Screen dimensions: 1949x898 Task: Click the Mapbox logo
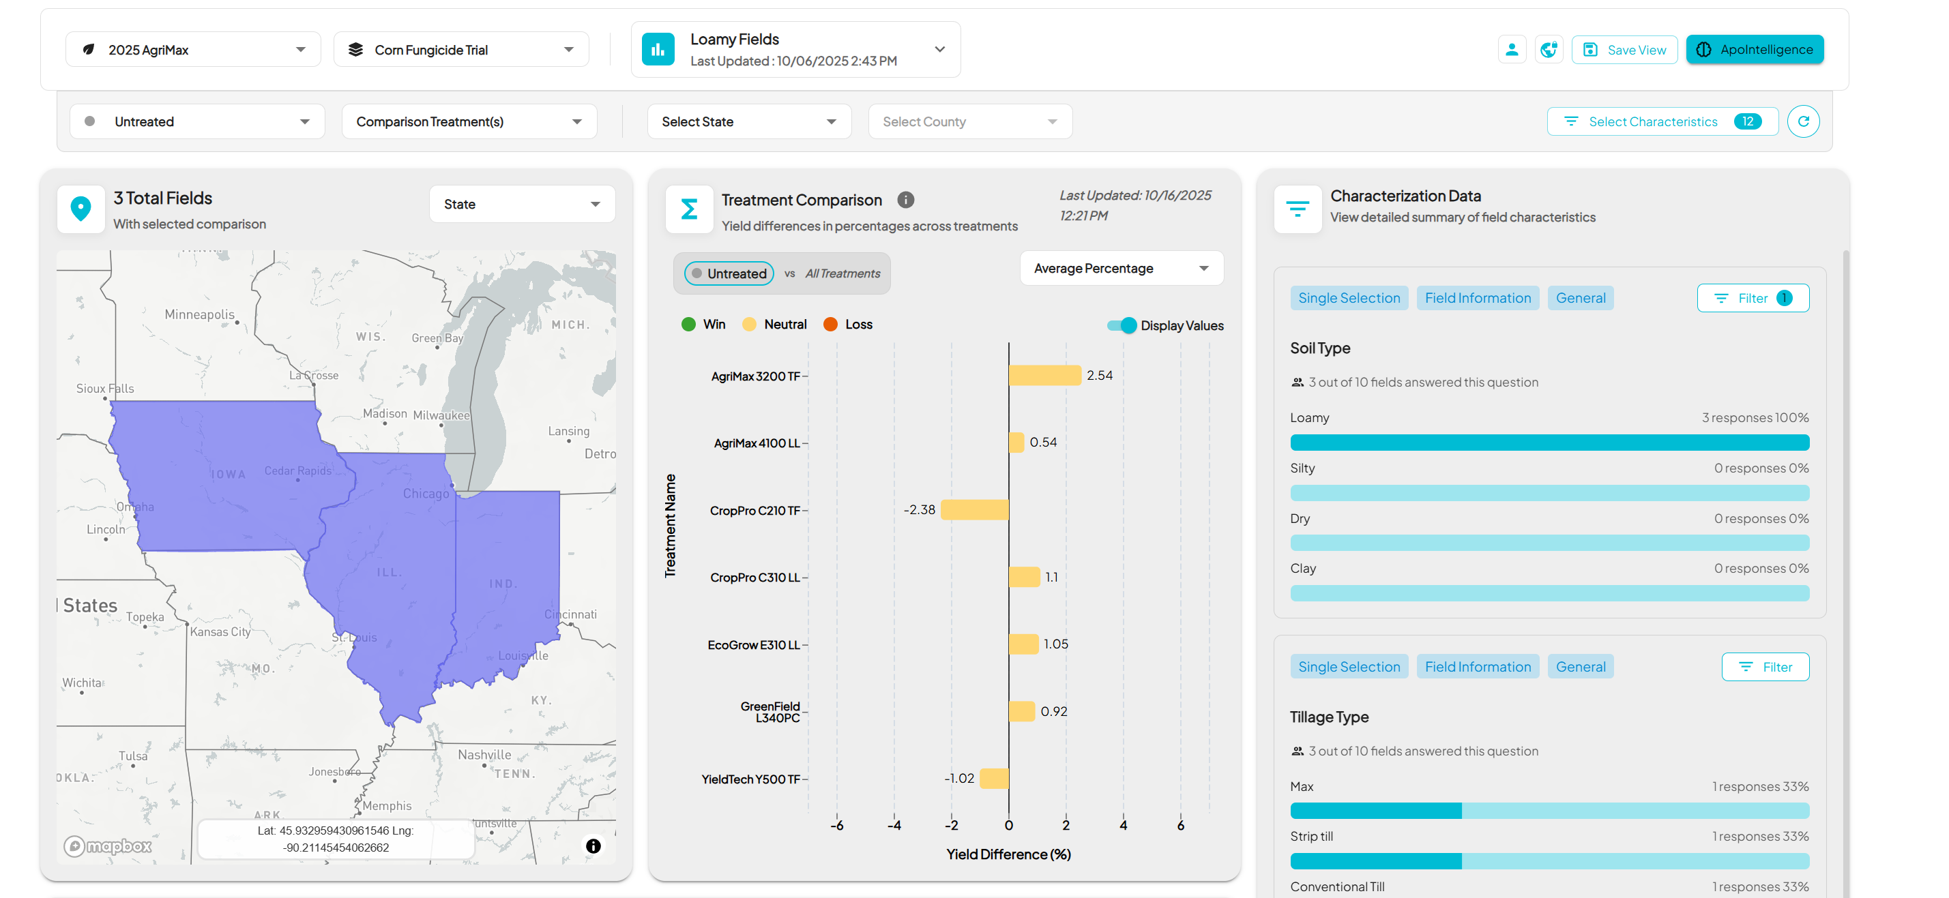[x=107, y=845]
